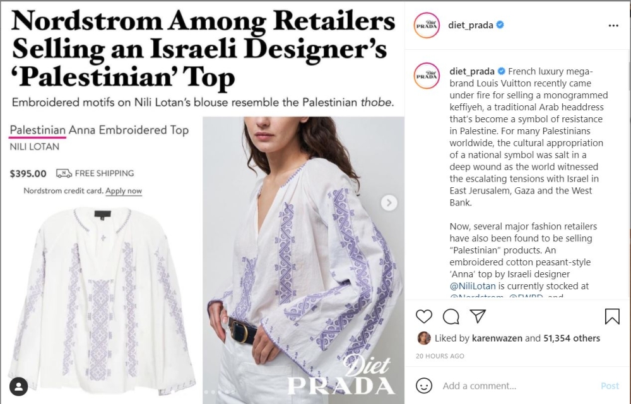
Task: Show the list of 51,354 others who liked
Action: click(572, 338)
